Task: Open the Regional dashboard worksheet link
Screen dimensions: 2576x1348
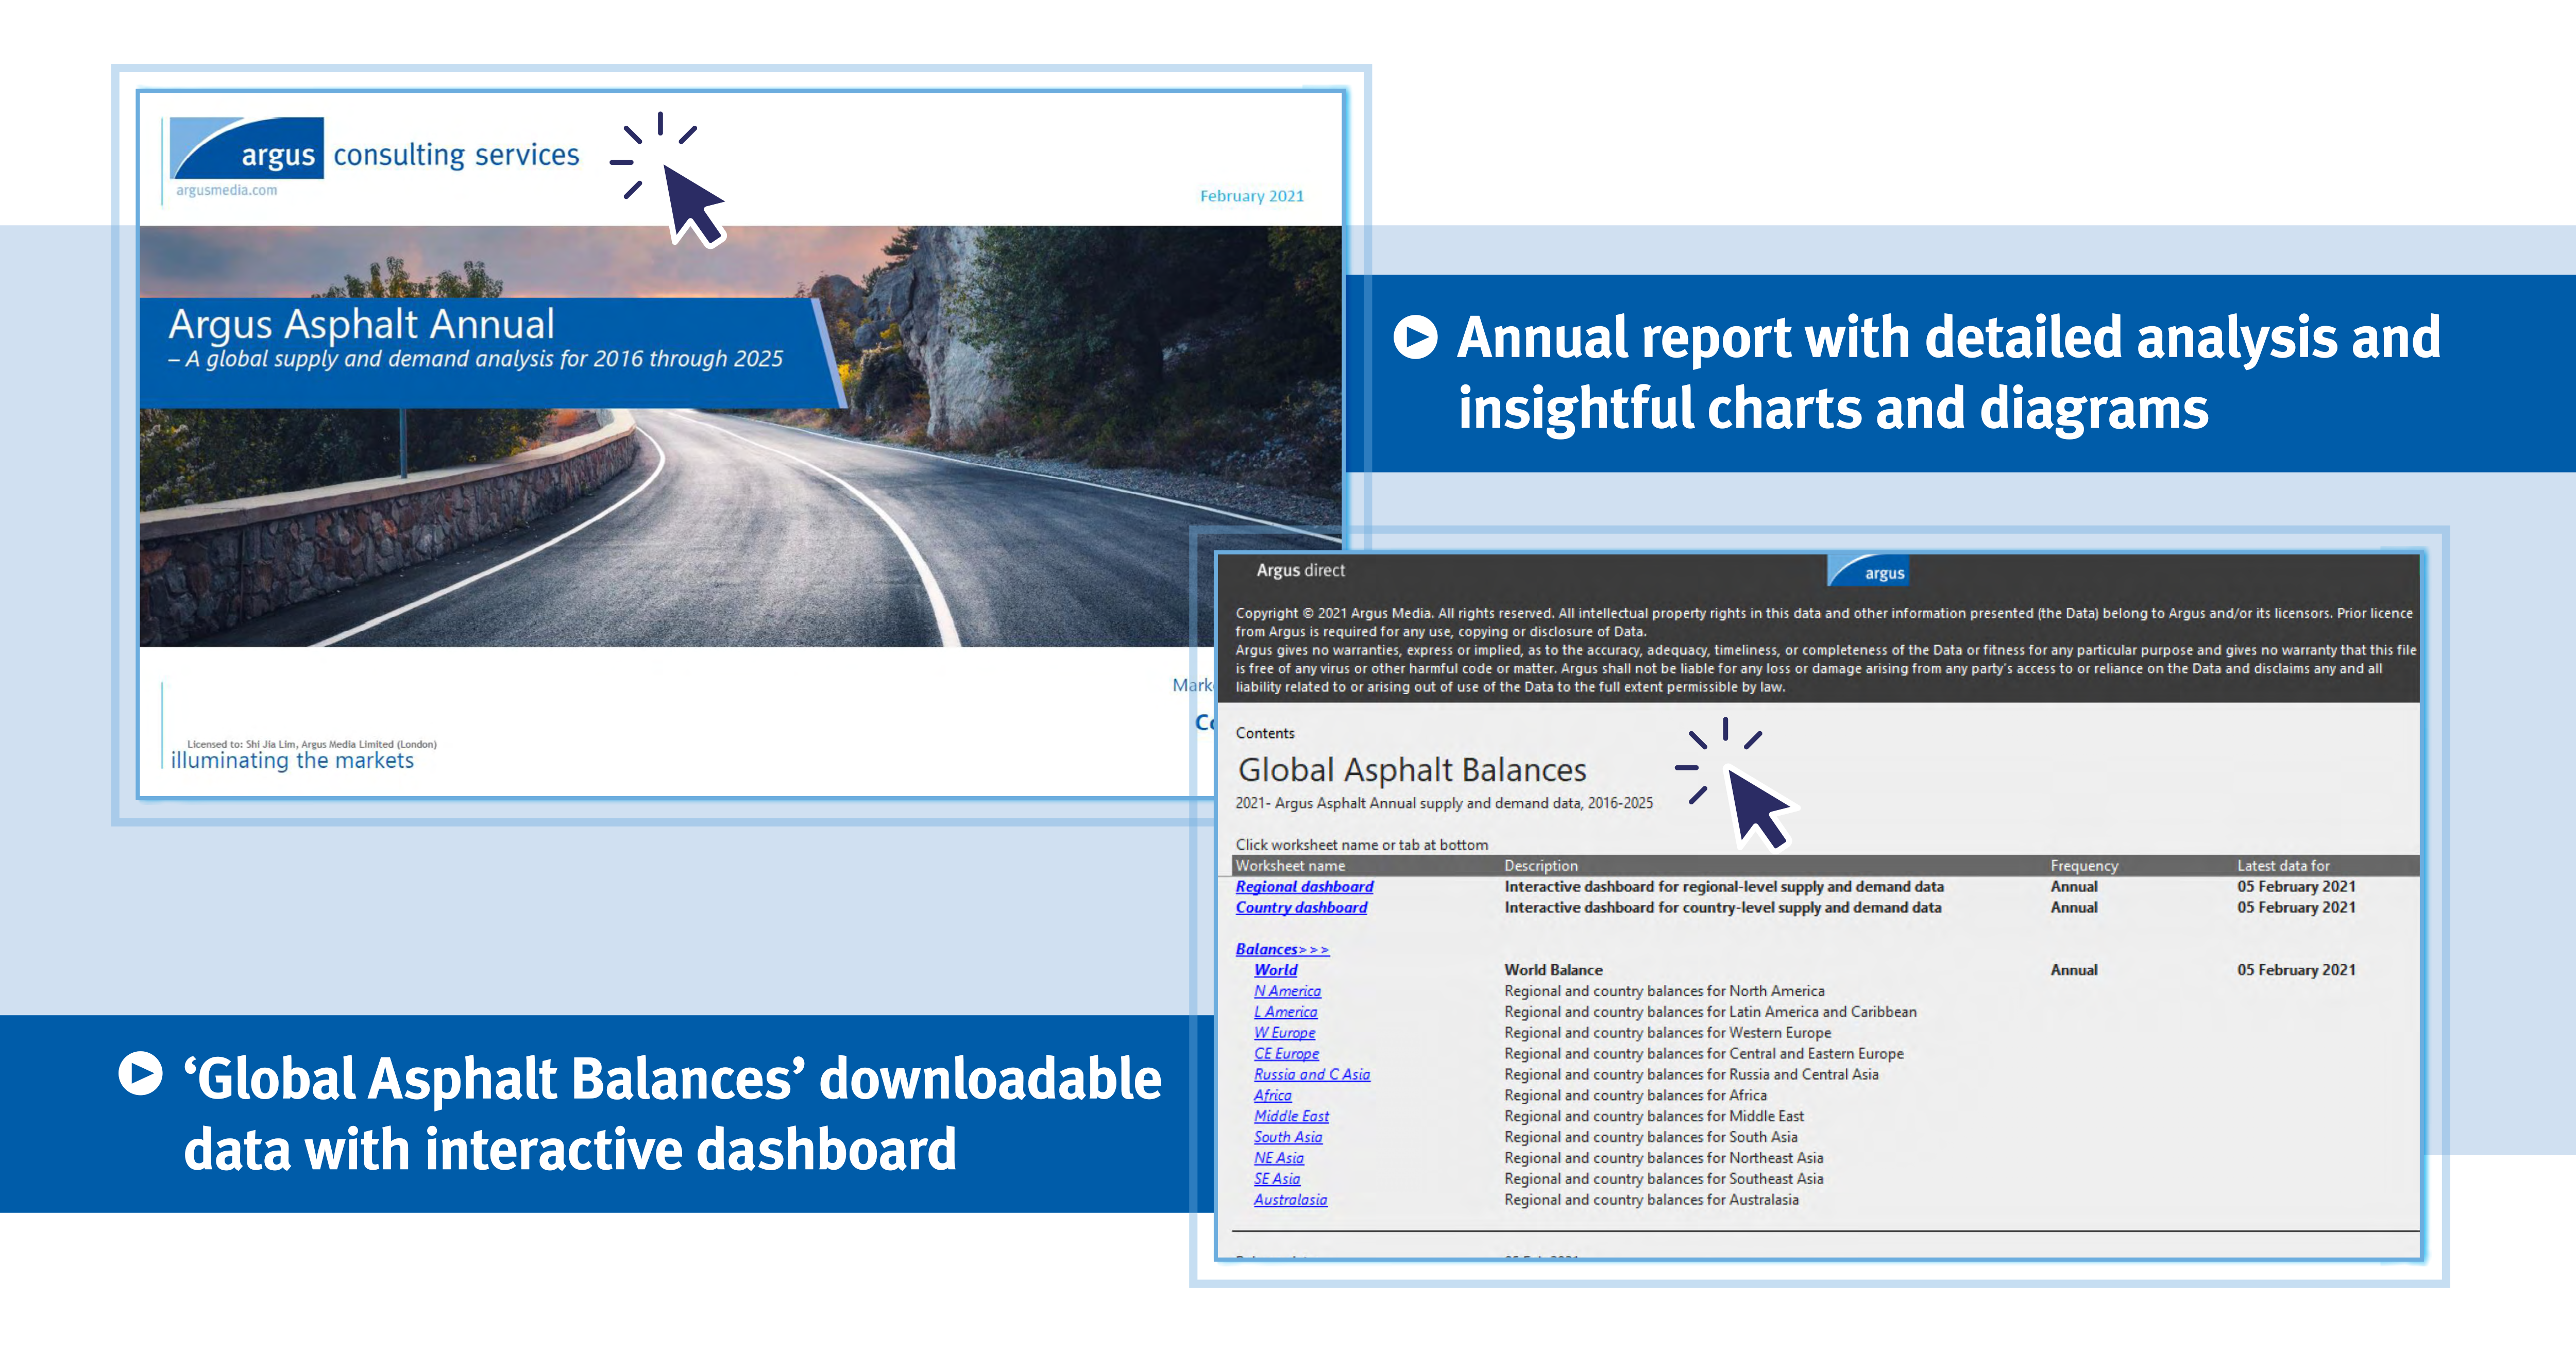Action: pos(1304,887)
